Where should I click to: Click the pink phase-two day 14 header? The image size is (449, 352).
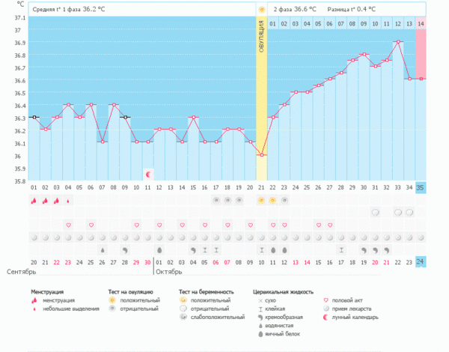(421, 24)
